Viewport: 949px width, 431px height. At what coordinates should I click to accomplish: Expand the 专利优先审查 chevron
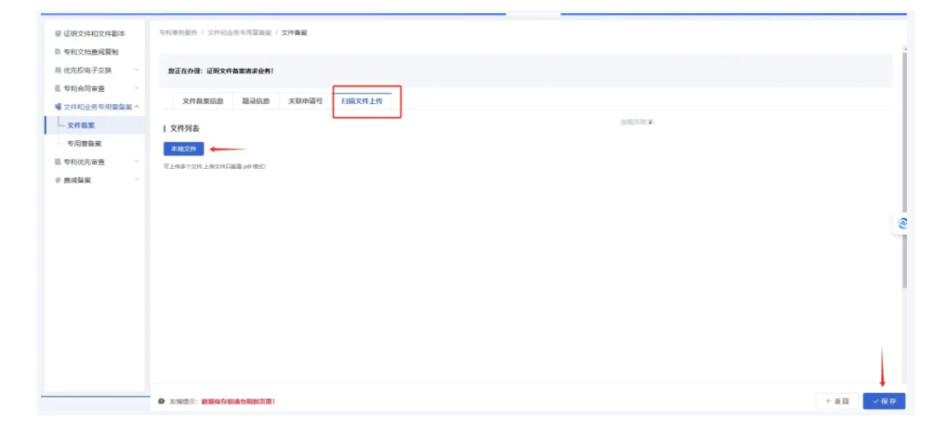coord(136,162)
